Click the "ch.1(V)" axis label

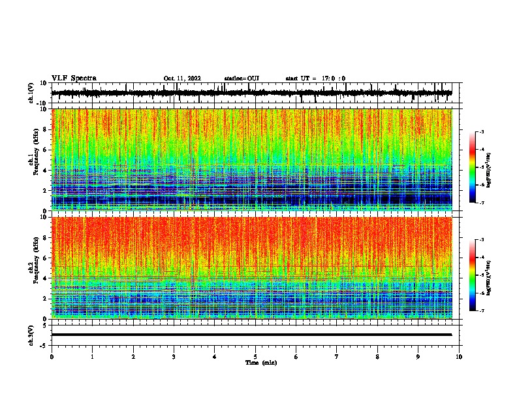[31, 93]
